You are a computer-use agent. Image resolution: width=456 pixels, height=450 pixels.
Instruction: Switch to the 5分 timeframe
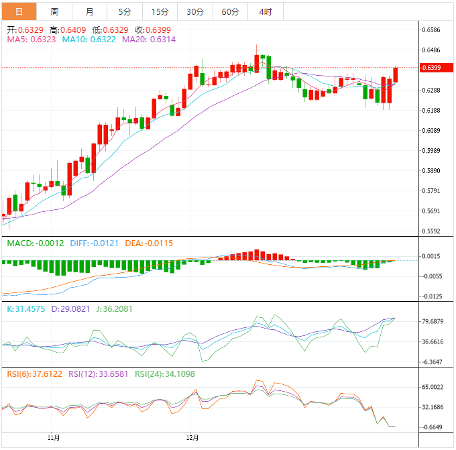pyautogui.click(x=125, y=11)
